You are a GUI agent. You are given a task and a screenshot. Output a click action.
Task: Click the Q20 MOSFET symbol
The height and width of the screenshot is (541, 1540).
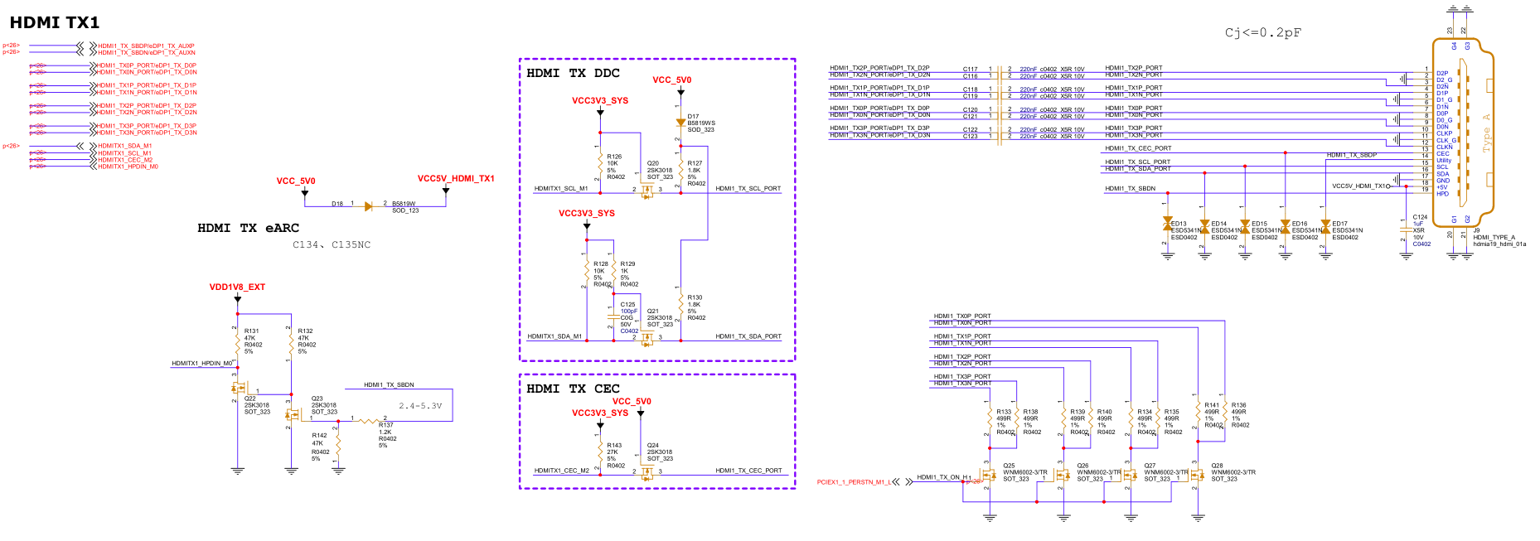[x=647, y=191]
